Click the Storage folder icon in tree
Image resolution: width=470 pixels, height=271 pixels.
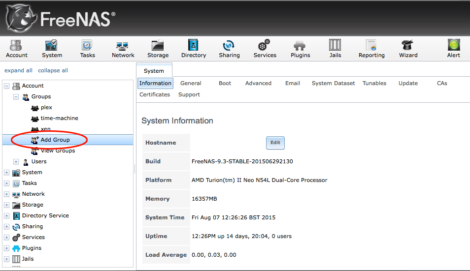click(x=16, y=205)
